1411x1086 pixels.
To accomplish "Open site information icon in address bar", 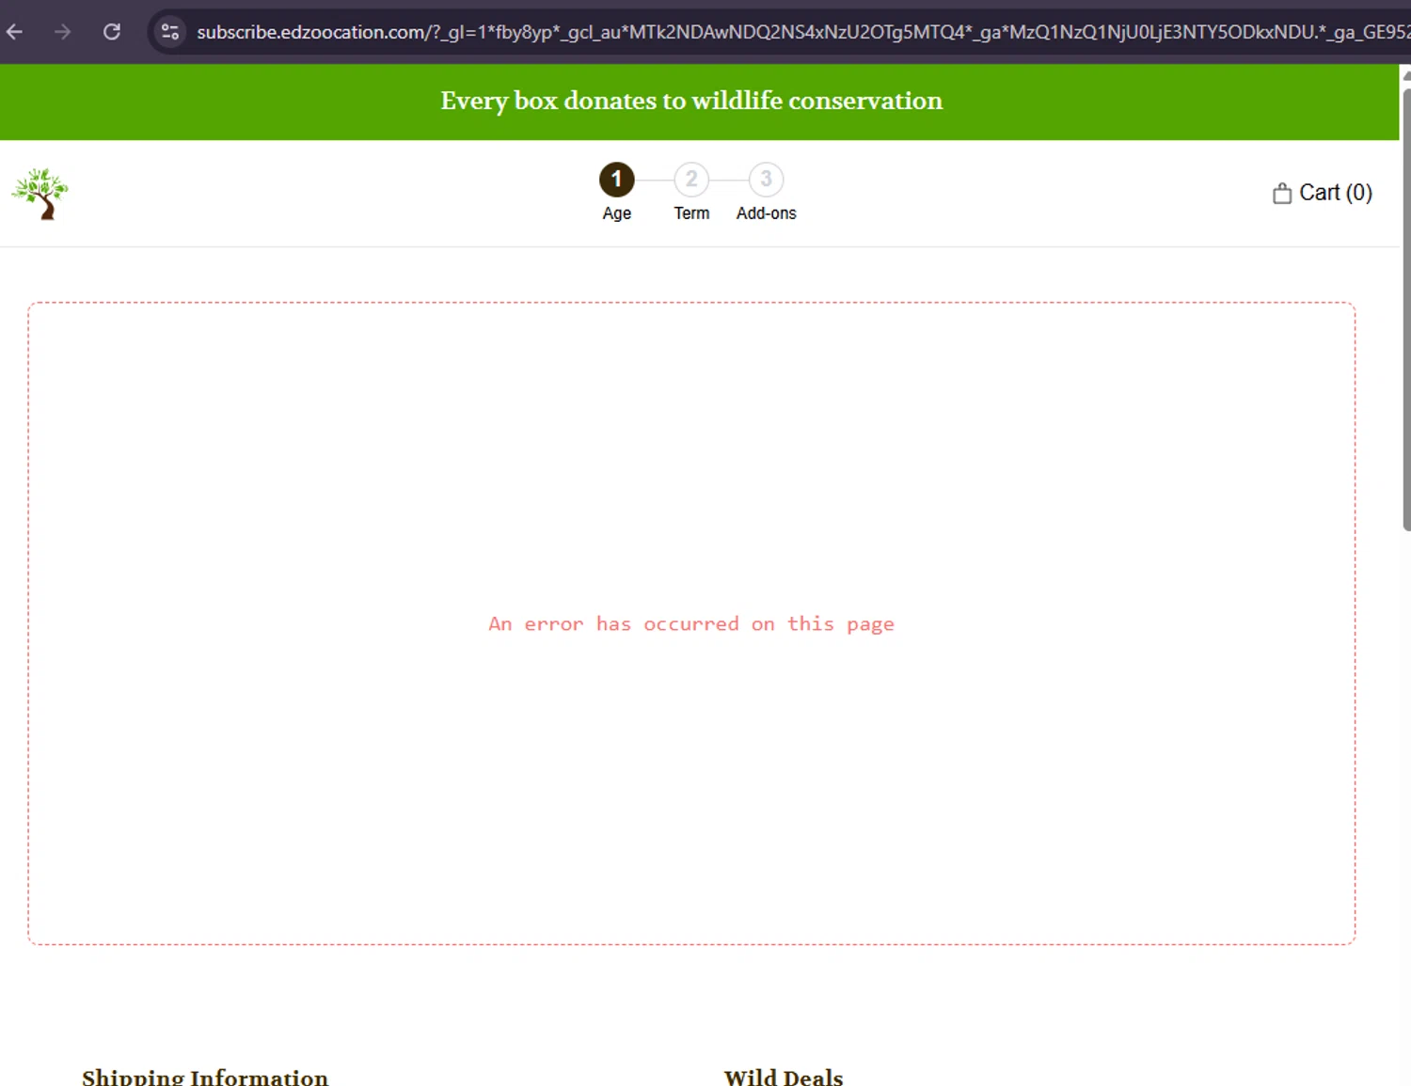I will coord(170,32).
